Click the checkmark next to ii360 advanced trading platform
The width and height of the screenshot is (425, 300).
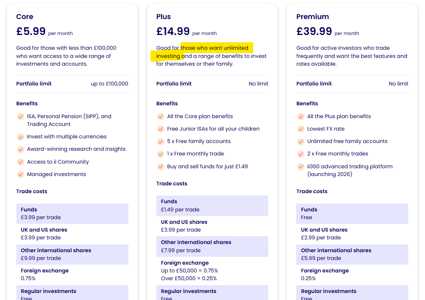(301, 167)
